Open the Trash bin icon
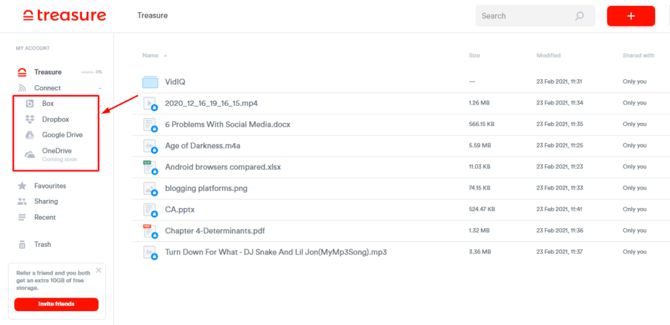This screenshot has height=325, width=670. coord(22,245)
